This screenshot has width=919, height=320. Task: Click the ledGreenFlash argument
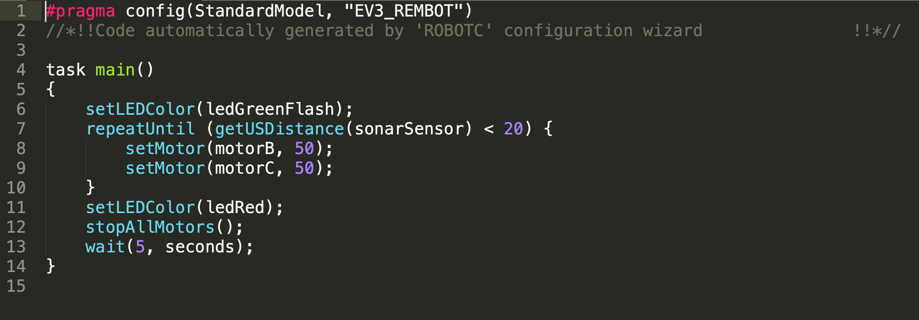point(270,109)
